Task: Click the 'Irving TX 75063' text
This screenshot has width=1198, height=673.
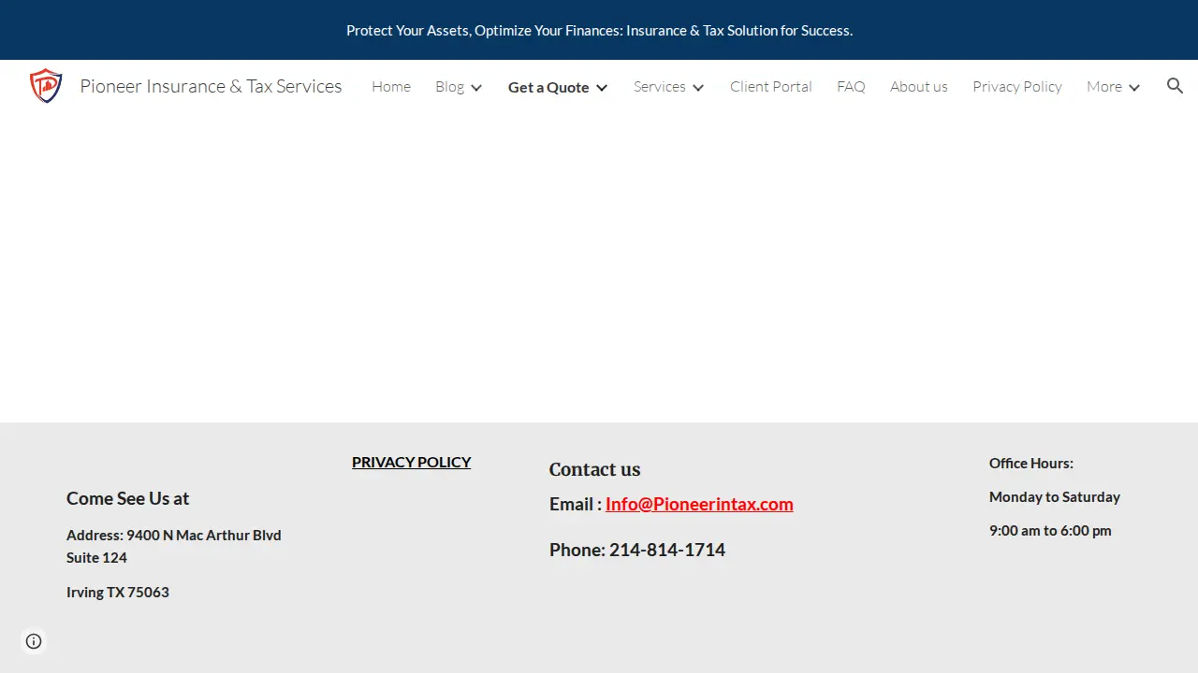Action: 118,592
